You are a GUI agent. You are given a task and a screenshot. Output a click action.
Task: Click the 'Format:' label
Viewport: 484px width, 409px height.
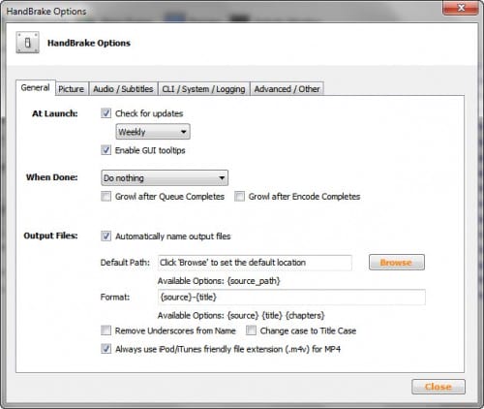click(x=115, y=298)
